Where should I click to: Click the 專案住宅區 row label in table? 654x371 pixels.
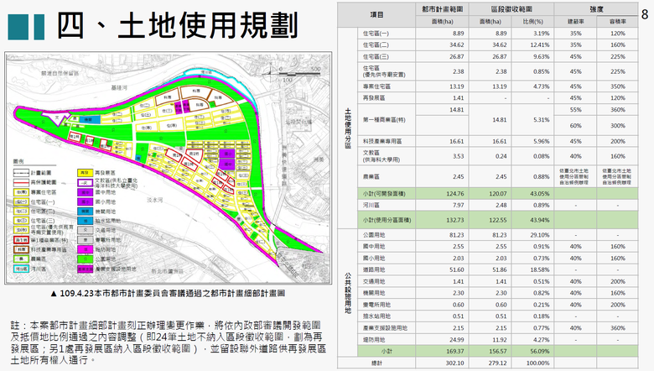point(376,86)
